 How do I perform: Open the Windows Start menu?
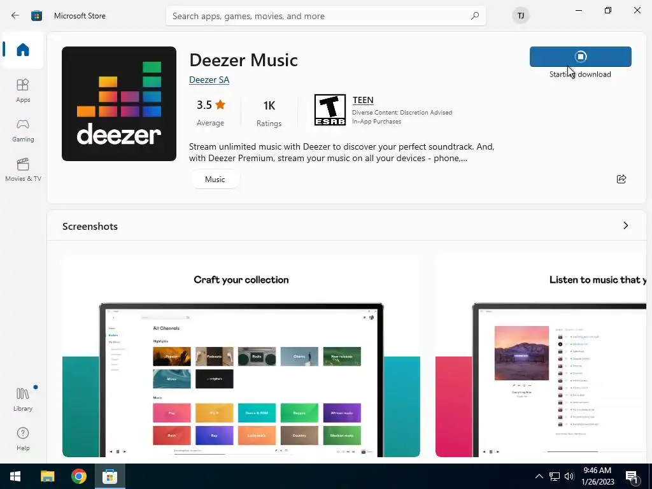[x=15, y=476]
